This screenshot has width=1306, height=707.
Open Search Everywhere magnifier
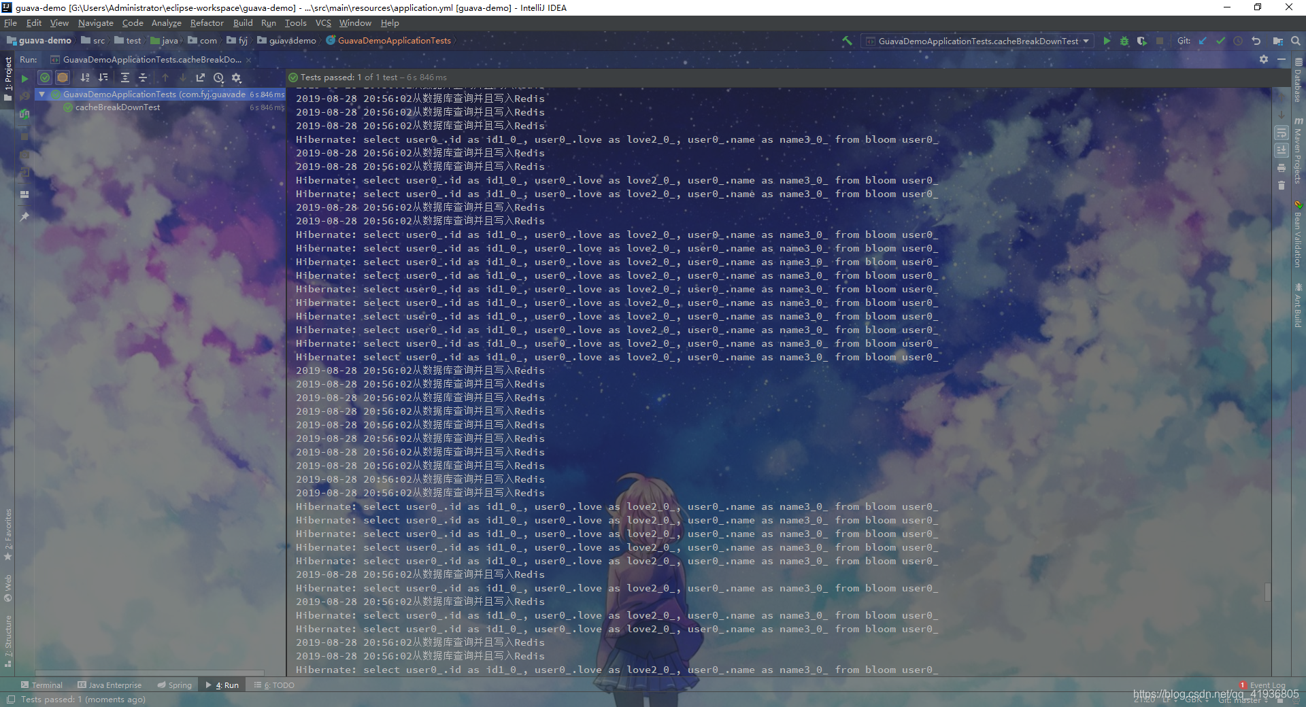click(1295, 41)
